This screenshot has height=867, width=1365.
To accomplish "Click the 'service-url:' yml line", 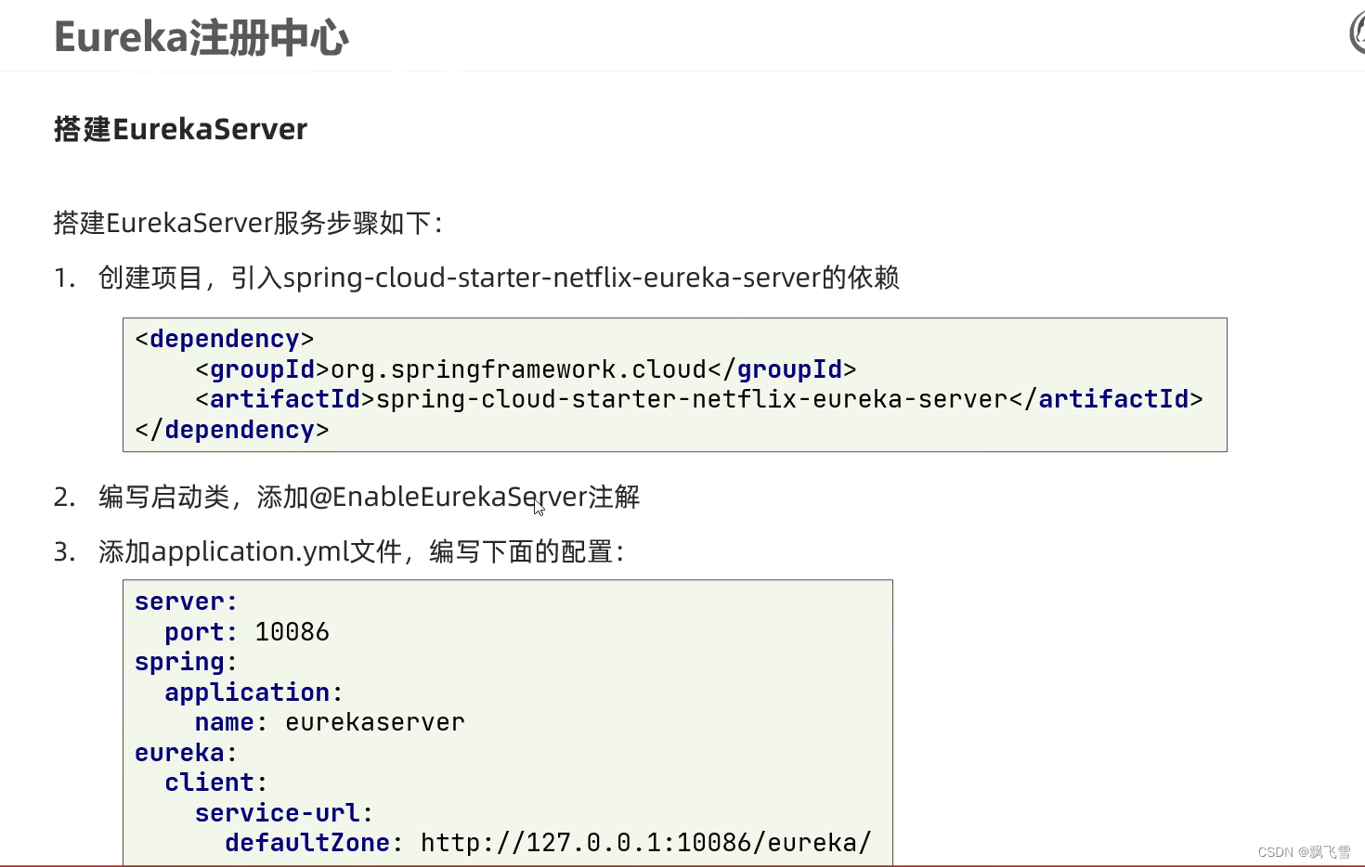I will coord(284,813).
